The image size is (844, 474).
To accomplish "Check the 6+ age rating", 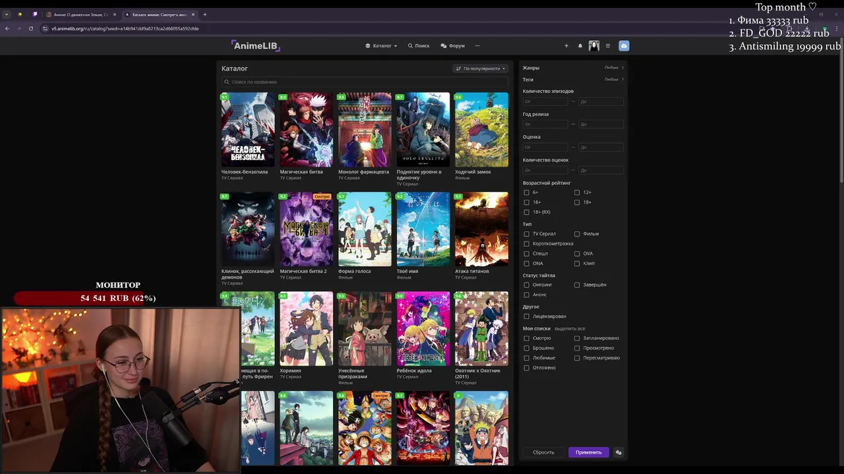I will 526,192.
